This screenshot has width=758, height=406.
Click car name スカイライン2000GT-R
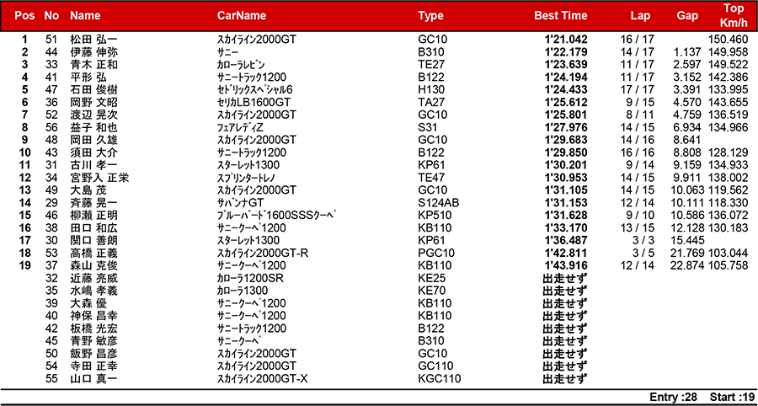point(263,254)
